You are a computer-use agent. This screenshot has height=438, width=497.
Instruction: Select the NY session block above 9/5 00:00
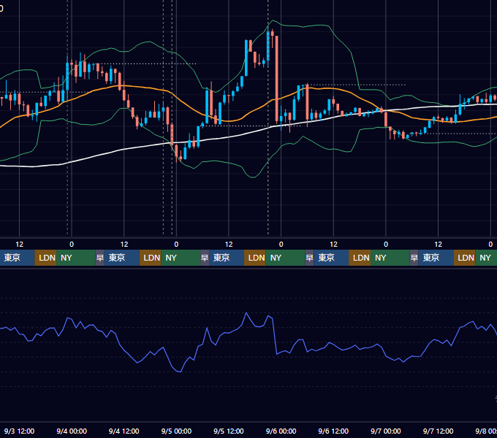pyautogui.click(x=181, y=258)
